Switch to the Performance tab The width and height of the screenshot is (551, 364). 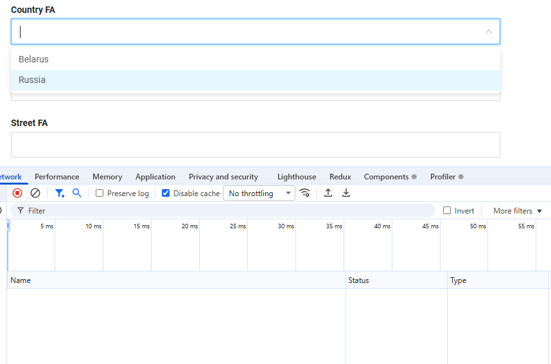click(57, 177)
